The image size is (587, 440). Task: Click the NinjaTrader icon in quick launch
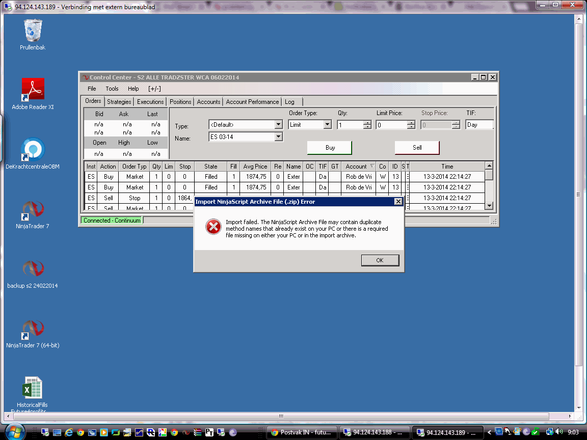tap(186, 432)
